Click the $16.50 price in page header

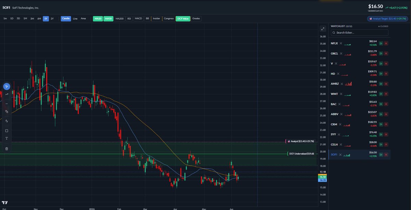pyautogui.click(x=376, y=6)
